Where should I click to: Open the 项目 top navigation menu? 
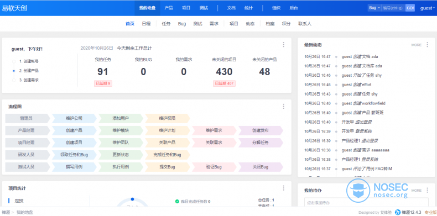tap(186, 8)
